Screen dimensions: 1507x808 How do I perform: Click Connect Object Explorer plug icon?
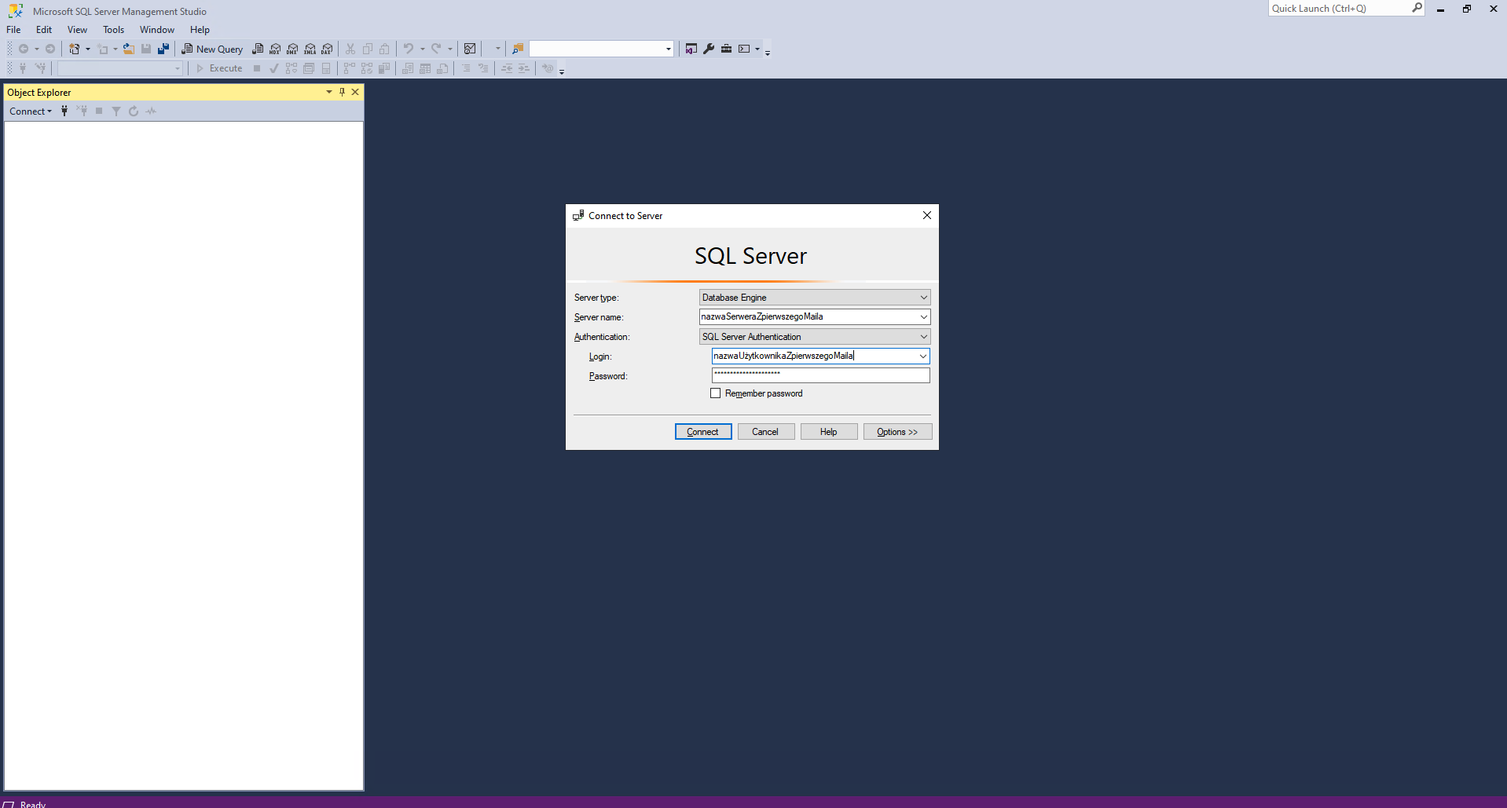tap(64, 111)
